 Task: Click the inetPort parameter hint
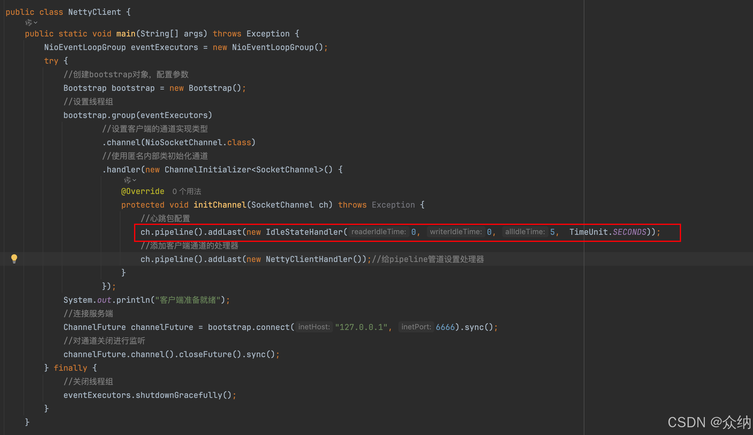pyautogui.click(x=416, y=327)
